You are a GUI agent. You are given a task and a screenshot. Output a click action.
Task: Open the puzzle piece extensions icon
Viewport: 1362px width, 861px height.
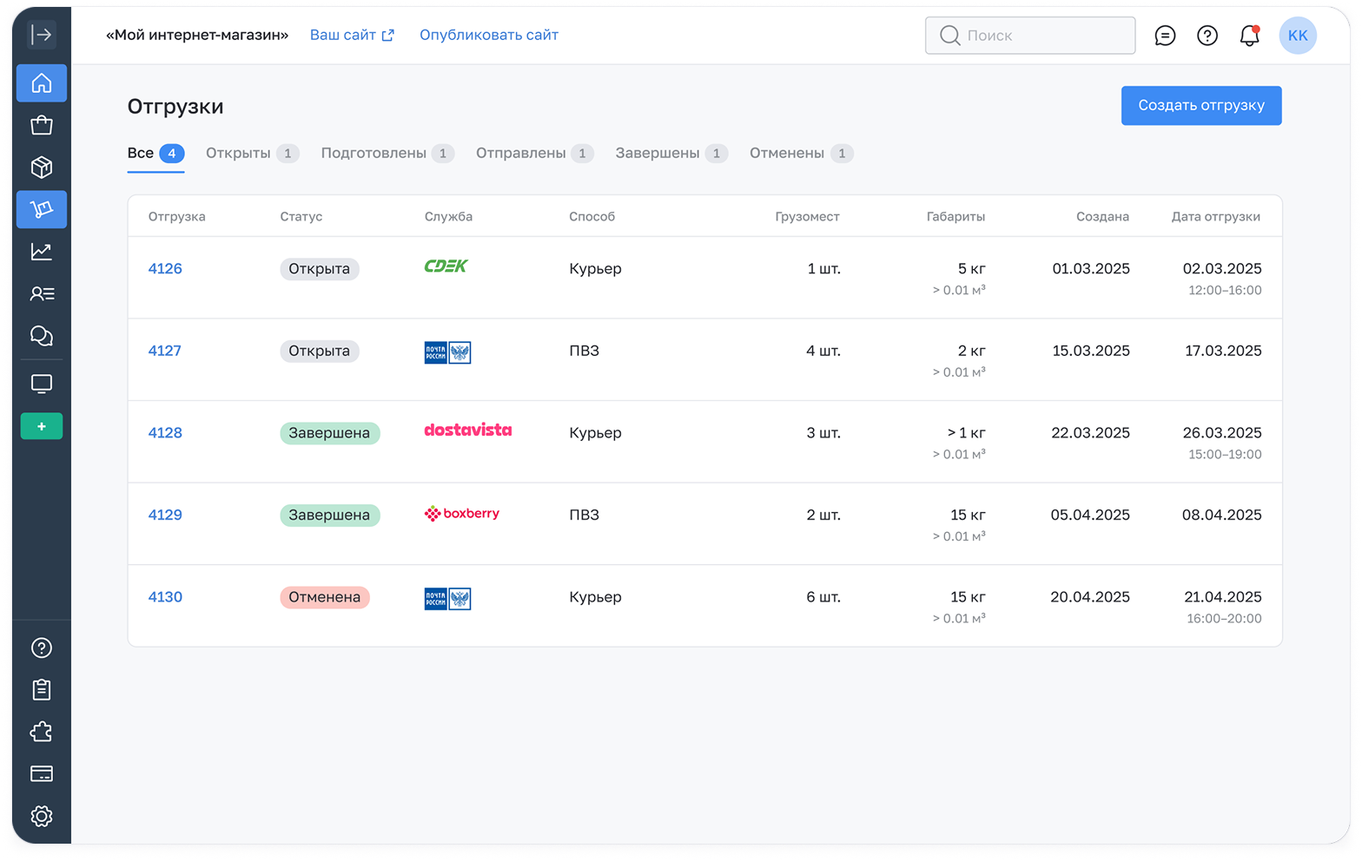point(41,732)
